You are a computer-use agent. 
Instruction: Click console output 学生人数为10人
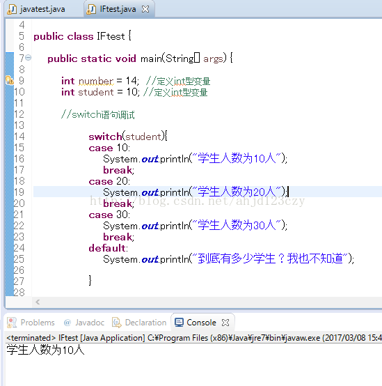45,350
